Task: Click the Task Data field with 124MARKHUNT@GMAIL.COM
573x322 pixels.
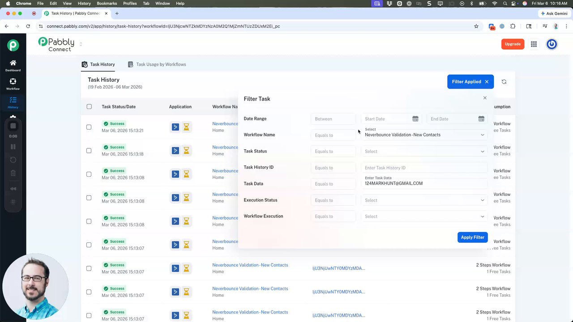Action: point(424,183)
